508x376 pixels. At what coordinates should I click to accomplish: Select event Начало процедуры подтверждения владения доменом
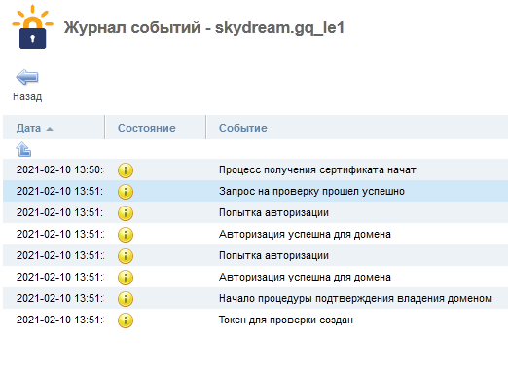point(355,298)
